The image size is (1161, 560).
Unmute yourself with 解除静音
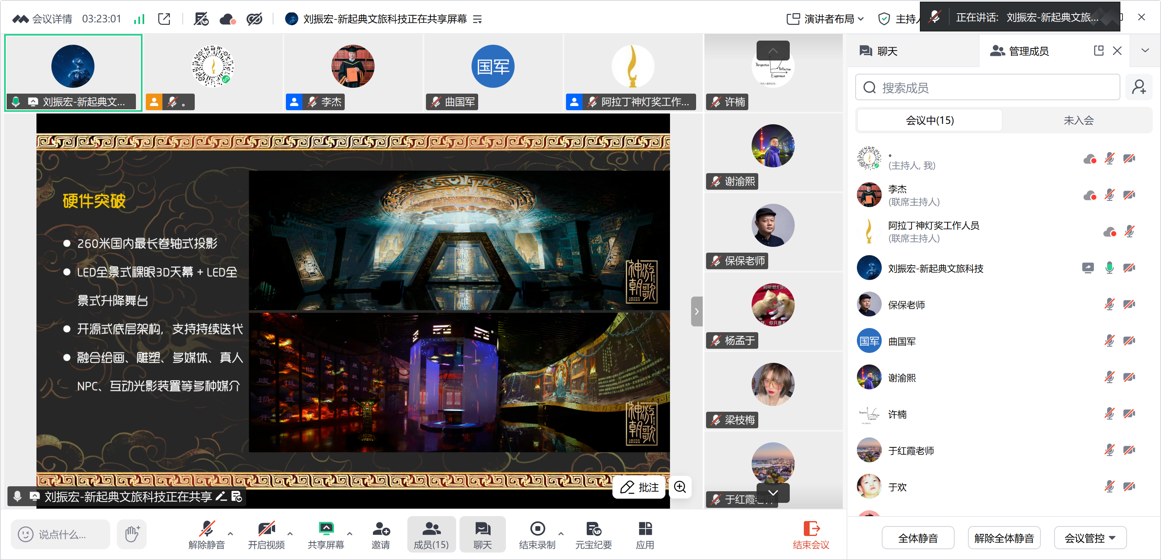[x=206, y=534]
